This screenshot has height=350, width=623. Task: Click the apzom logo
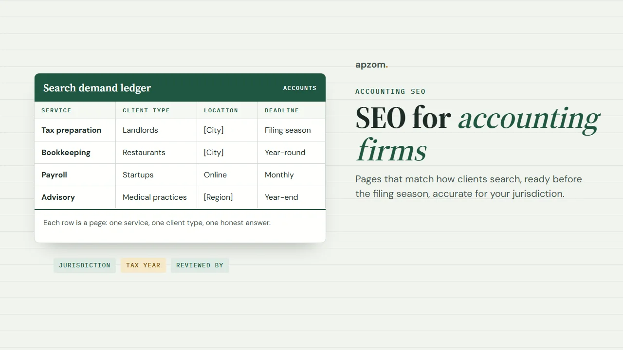pos(371,65)
